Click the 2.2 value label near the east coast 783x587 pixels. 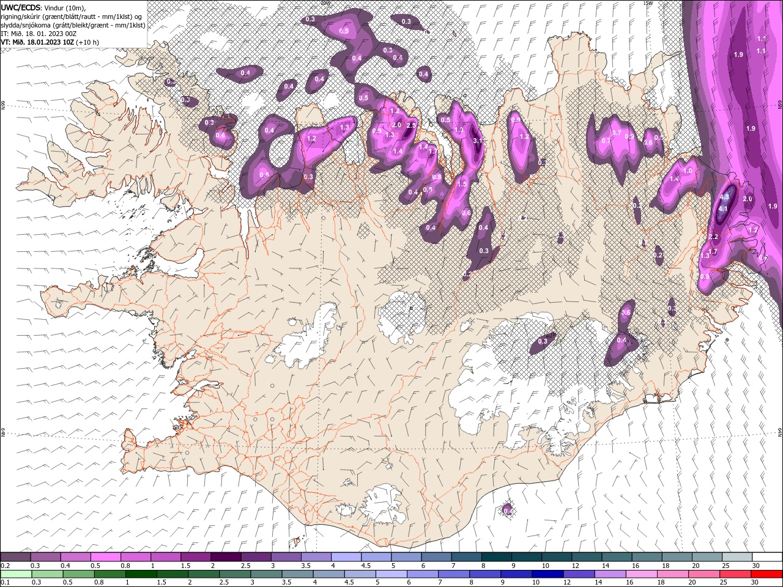pyautogui.click(x=713, y=237)
